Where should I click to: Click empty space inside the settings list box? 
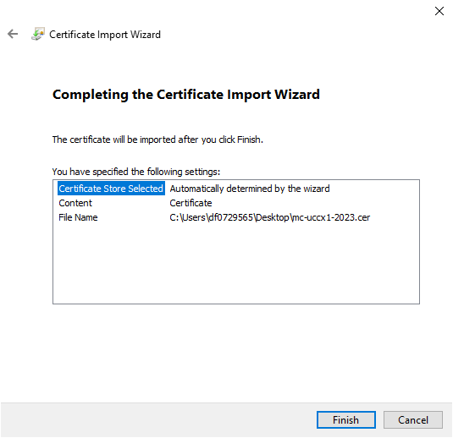point(236,263)
